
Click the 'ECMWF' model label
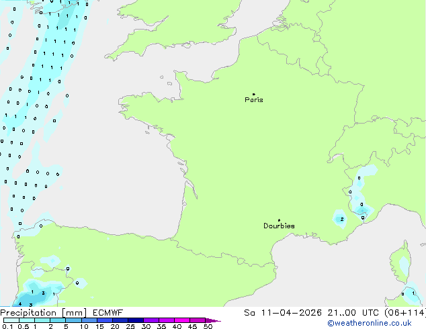point(108,313)
